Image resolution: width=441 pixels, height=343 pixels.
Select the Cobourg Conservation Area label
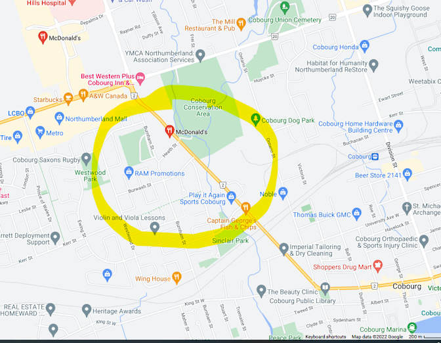click(x=203, y=107)
